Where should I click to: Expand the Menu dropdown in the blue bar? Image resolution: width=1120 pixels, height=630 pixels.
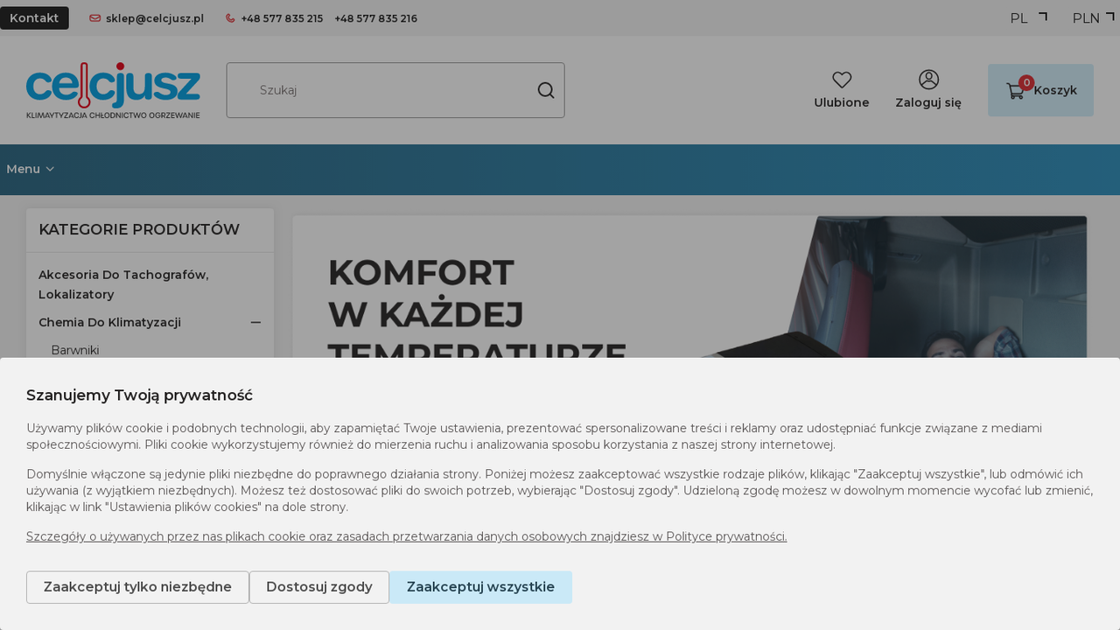tap(31, 169)
